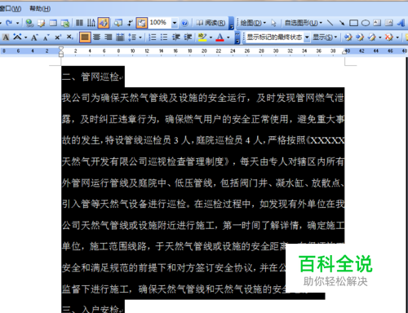Go to Next change icon
Viewport: 408px width, 313px height.
coord(360,37)
